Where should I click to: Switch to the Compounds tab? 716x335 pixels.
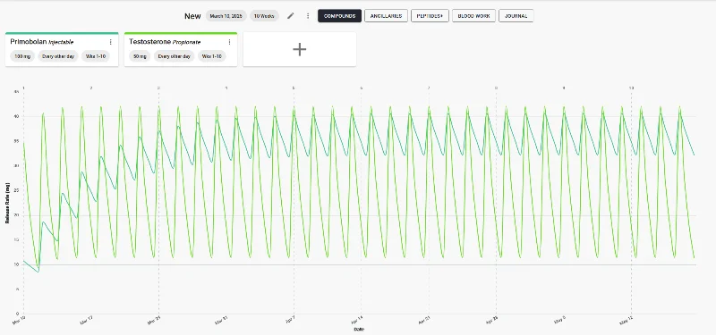pos(340,16)
